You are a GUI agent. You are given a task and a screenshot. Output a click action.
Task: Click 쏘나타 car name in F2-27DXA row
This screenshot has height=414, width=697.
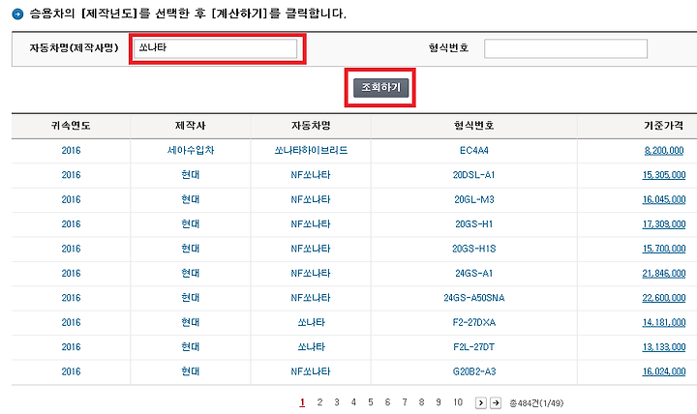tap(311, 322)
